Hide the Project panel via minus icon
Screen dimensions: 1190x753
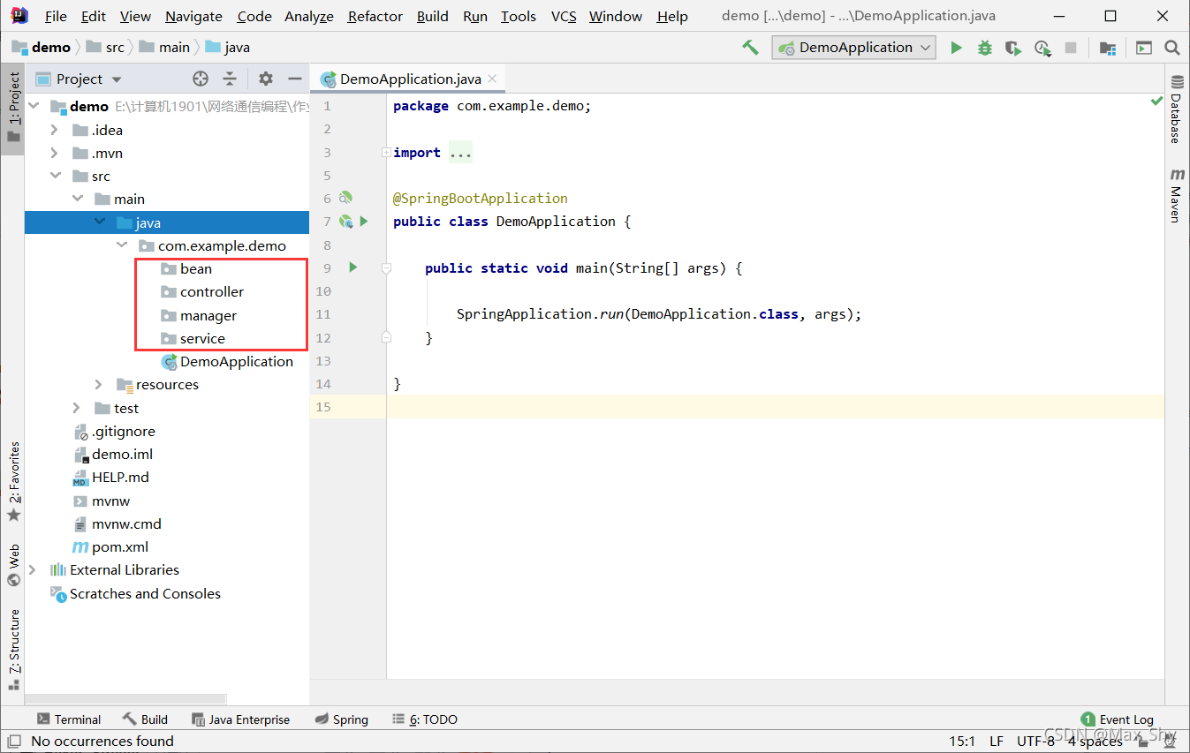pyautogui.click(x=295, y=79)
